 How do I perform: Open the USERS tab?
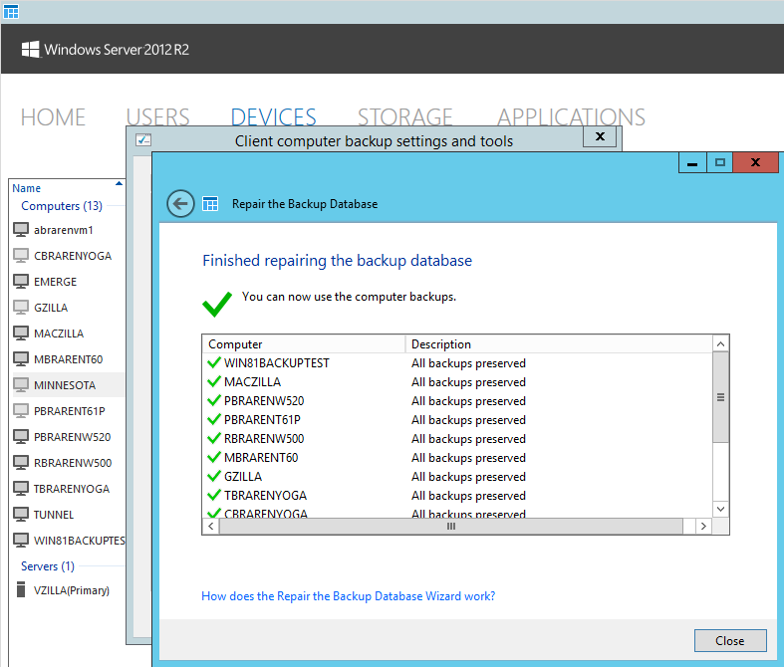157,116
